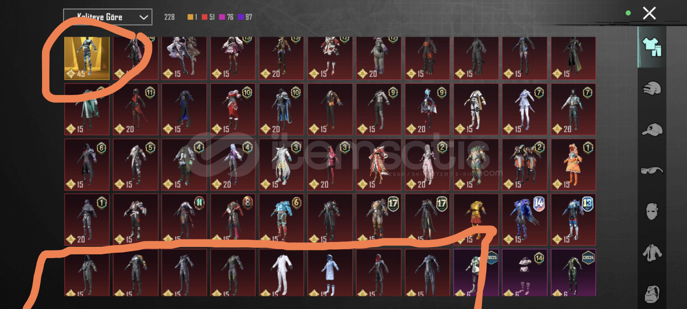Select the light blue raincoat outfit
Viewport: 687px width, 309px height.
click(330, 273)
